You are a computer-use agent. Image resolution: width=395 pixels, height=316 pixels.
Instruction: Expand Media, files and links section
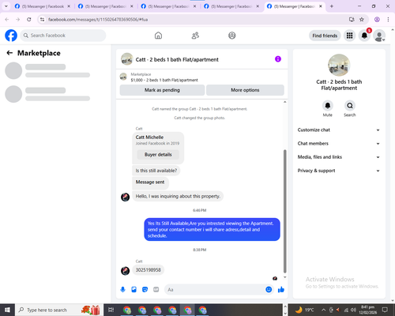click(x=339, y=157)
